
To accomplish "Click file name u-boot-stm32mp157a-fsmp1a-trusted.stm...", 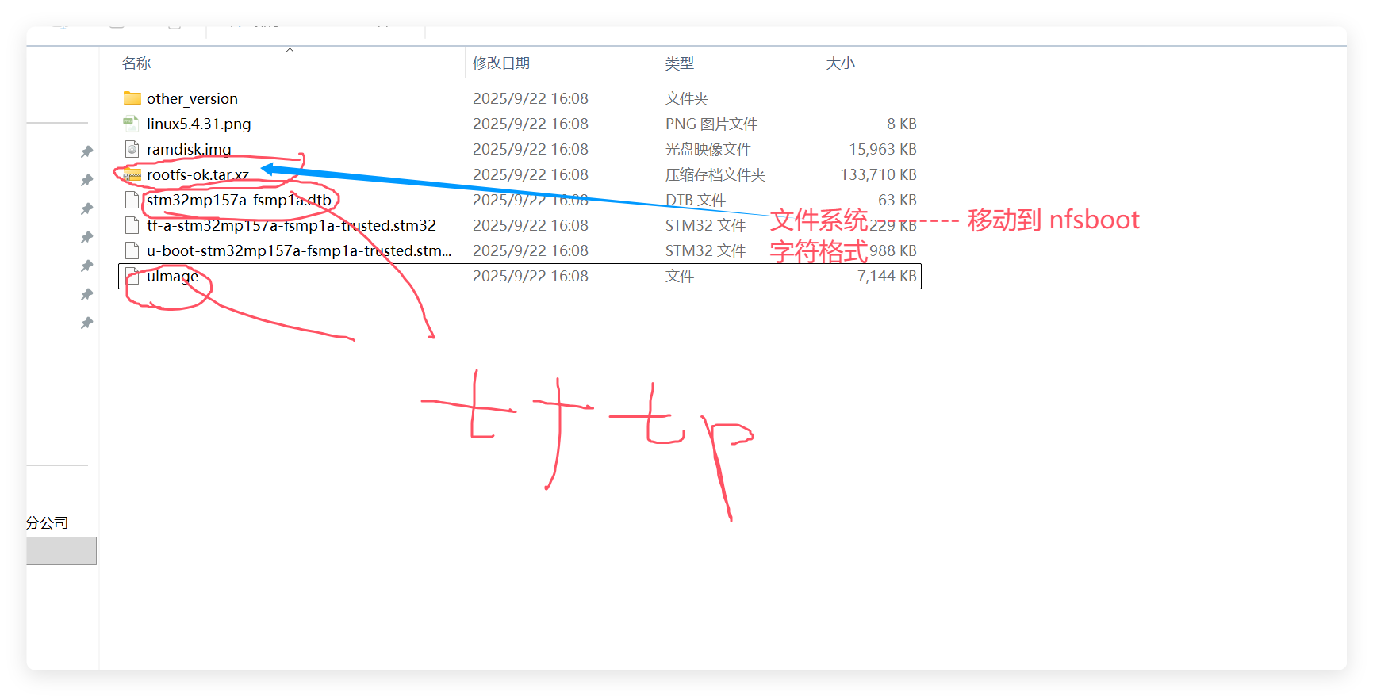I will [x=299, y=250].
